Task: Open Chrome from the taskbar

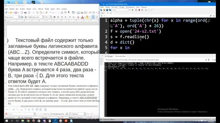Action: coord(28,121)
